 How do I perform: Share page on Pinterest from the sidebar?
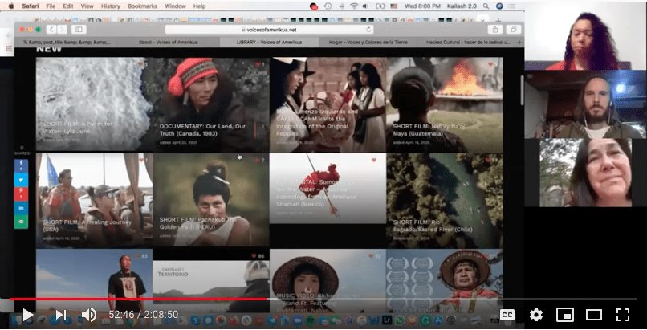click(21, 194)
